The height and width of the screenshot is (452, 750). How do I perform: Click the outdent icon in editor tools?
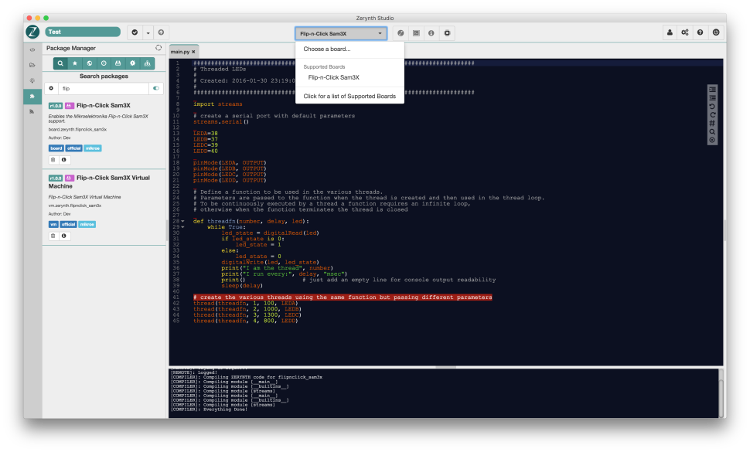[712, 98]
